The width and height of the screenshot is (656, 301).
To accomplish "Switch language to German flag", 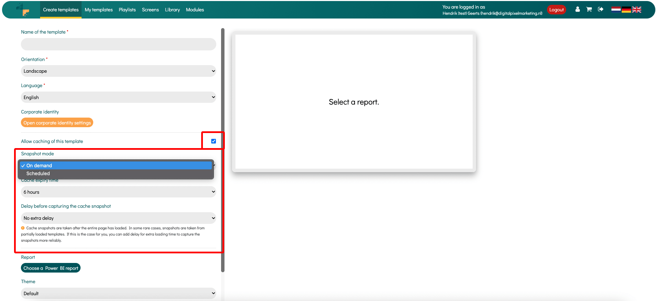I will click(626, 10).
